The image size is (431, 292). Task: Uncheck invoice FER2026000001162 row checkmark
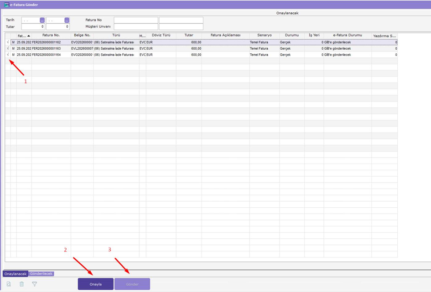point(8,42)
